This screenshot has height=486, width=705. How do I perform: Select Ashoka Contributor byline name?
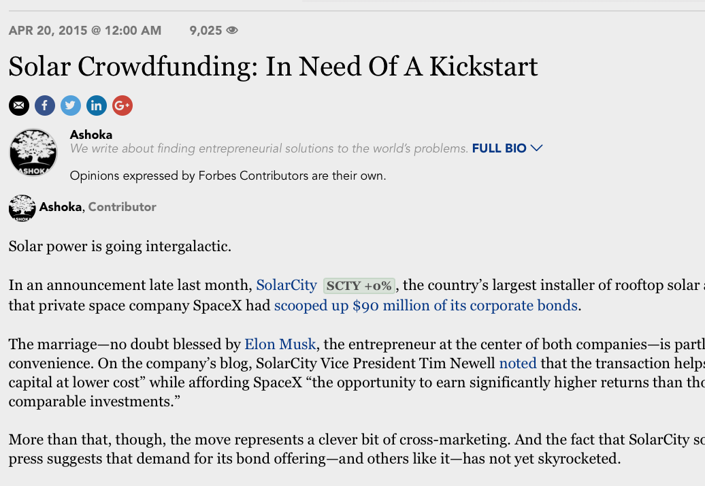[x=61, y=207]
